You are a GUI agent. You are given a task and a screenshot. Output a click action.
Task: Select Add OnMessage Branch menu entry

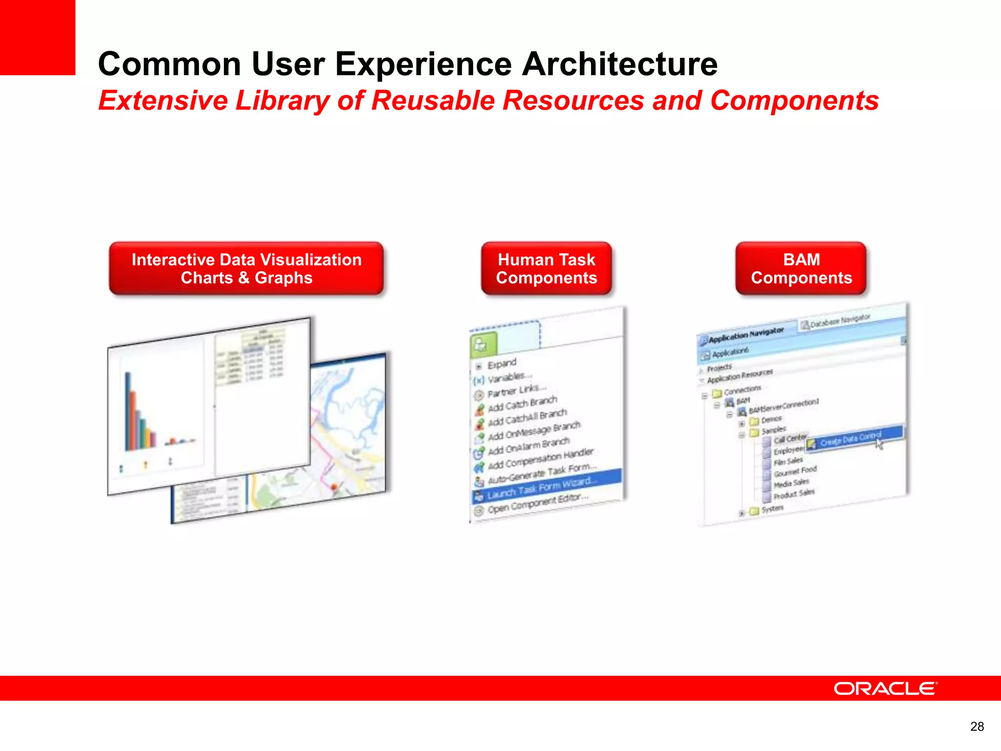click(534, 431)
